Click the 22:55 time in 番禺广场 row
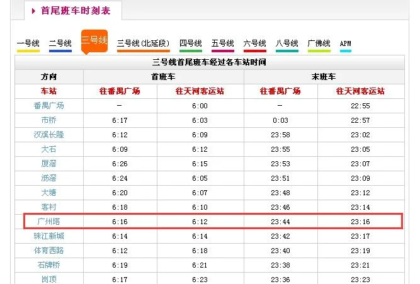Viewport: 420px width, 284px height. pos(361,106)
